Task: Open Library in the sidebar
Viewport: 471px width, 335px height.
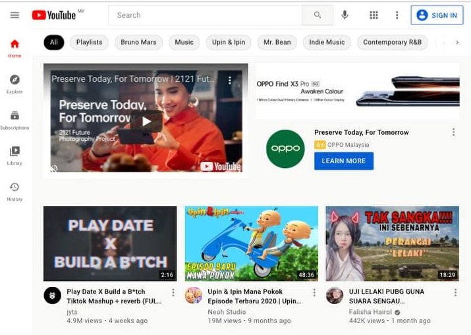Action: pos(14,155)
